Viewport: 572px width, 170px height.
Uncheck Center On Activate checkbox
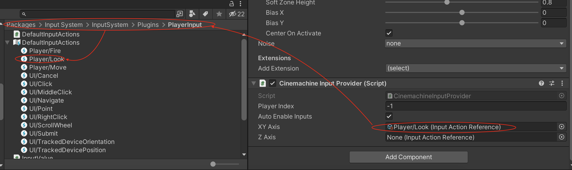coord(389,33)
